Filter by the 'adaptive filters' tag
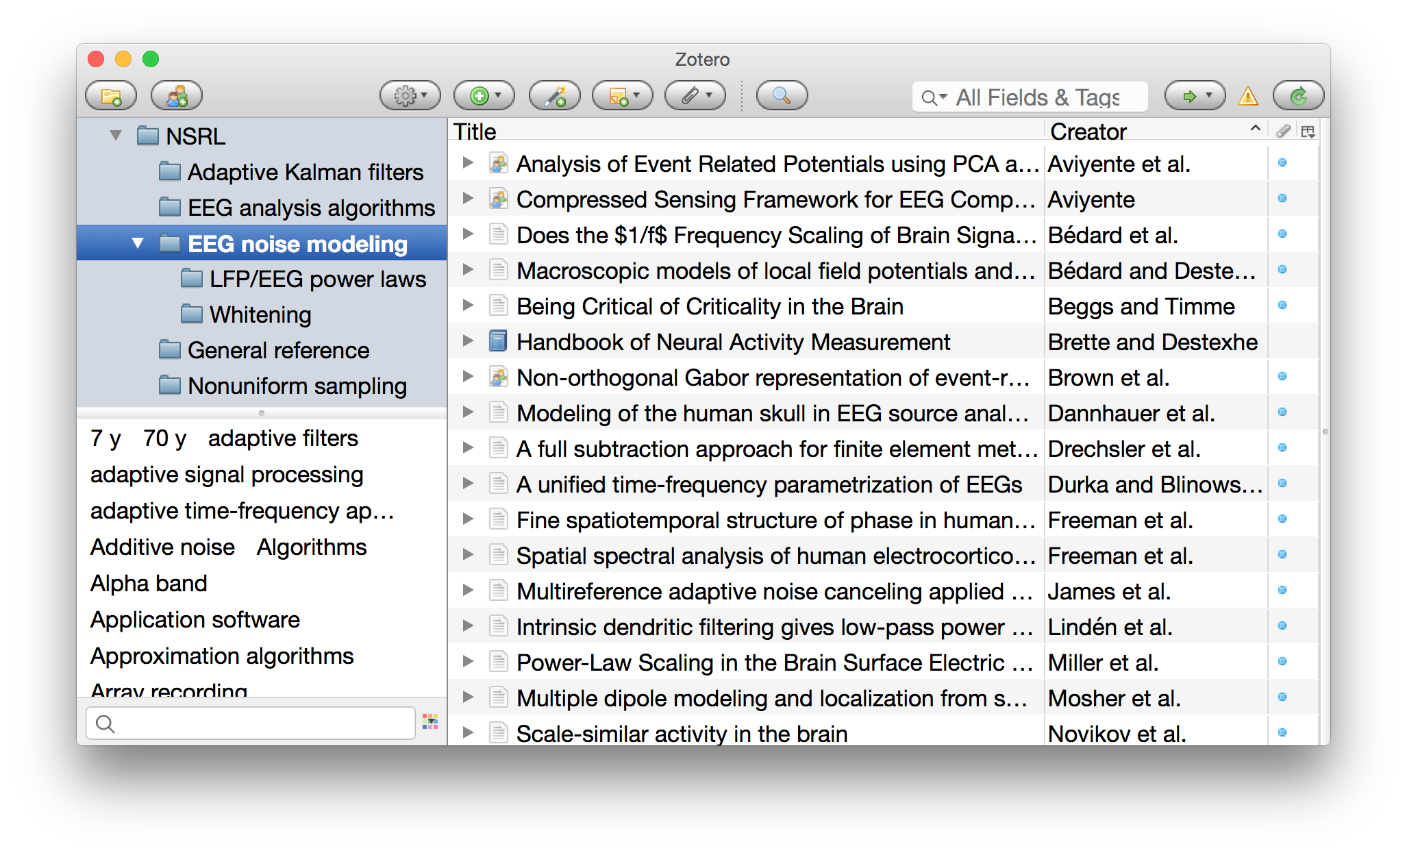Viewport: 1407px width, 855px height. [x=283, y=438]
